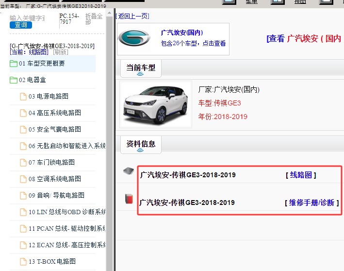Image resolution: width=344 pixels, height=271 pixels.
Task: Open 06 无匙启动和智能进入系统
Action: [67, 146]
